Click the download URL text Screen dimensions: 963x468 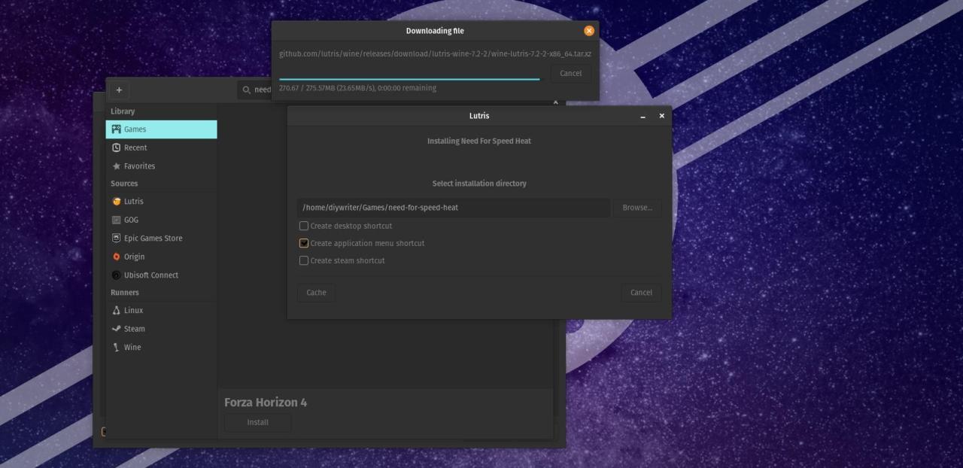coord(435,53)
